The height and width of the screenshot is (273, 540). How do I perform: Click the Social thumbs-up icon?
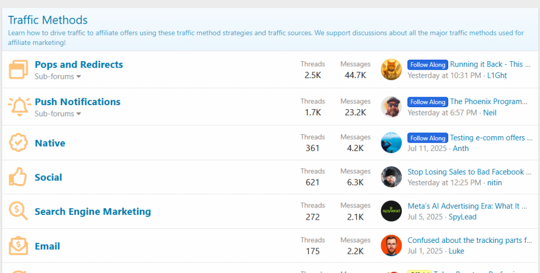(x=18, y=177)
